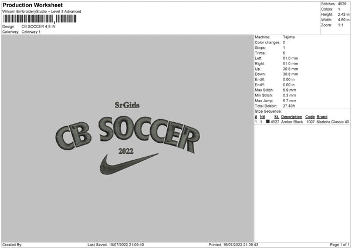Screen dimensions: 352x249
Task: Click the Right label
Action: tap(260, 63)
